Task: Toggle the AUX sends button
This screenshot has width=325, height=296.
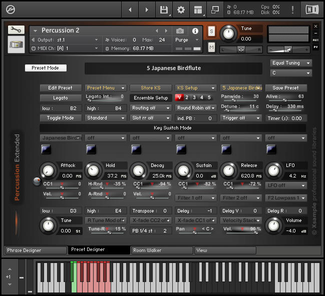Action: click(x=315, y=40)
